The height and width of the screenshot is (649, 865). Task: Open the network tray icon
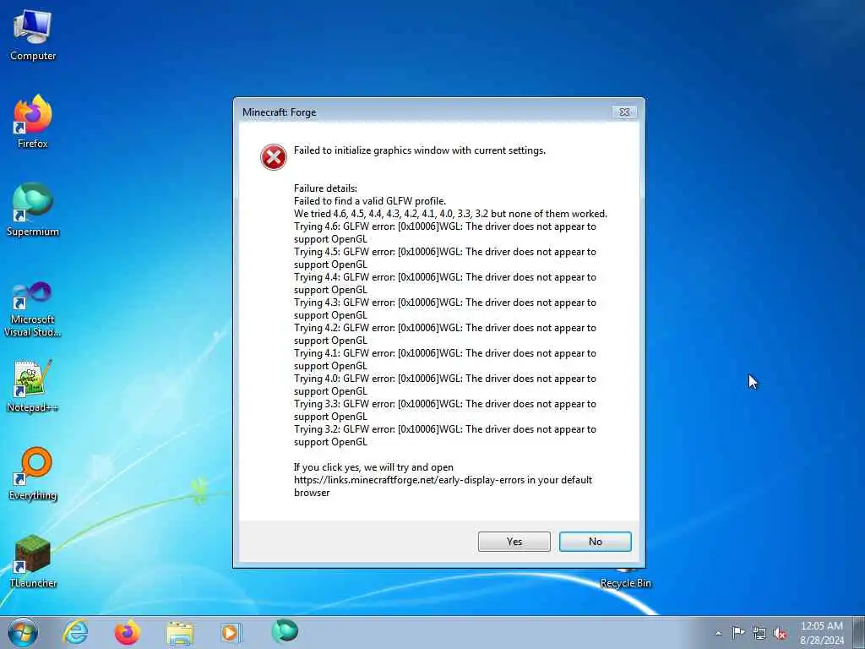759,633
